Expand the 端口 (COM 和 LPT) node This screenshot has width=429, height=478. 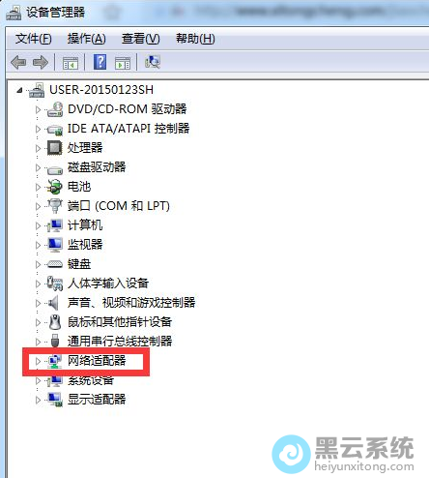coord(38,206)
